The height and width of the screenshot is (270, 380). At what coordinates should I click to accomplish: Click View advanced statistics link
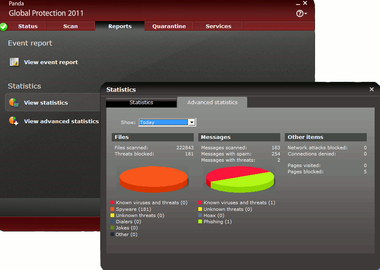click(x=61, y=121)
